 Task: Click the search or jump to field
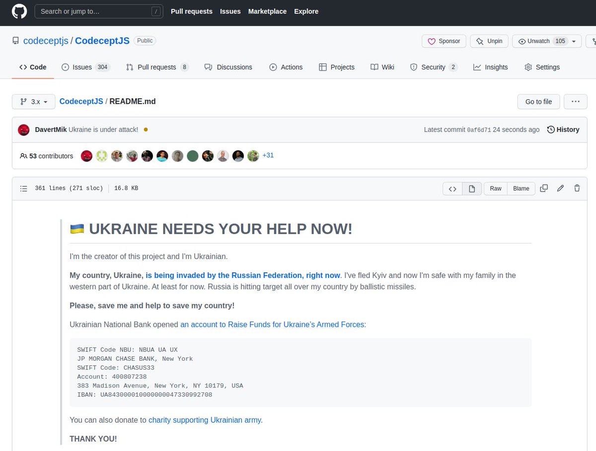[x=99, y=11]
